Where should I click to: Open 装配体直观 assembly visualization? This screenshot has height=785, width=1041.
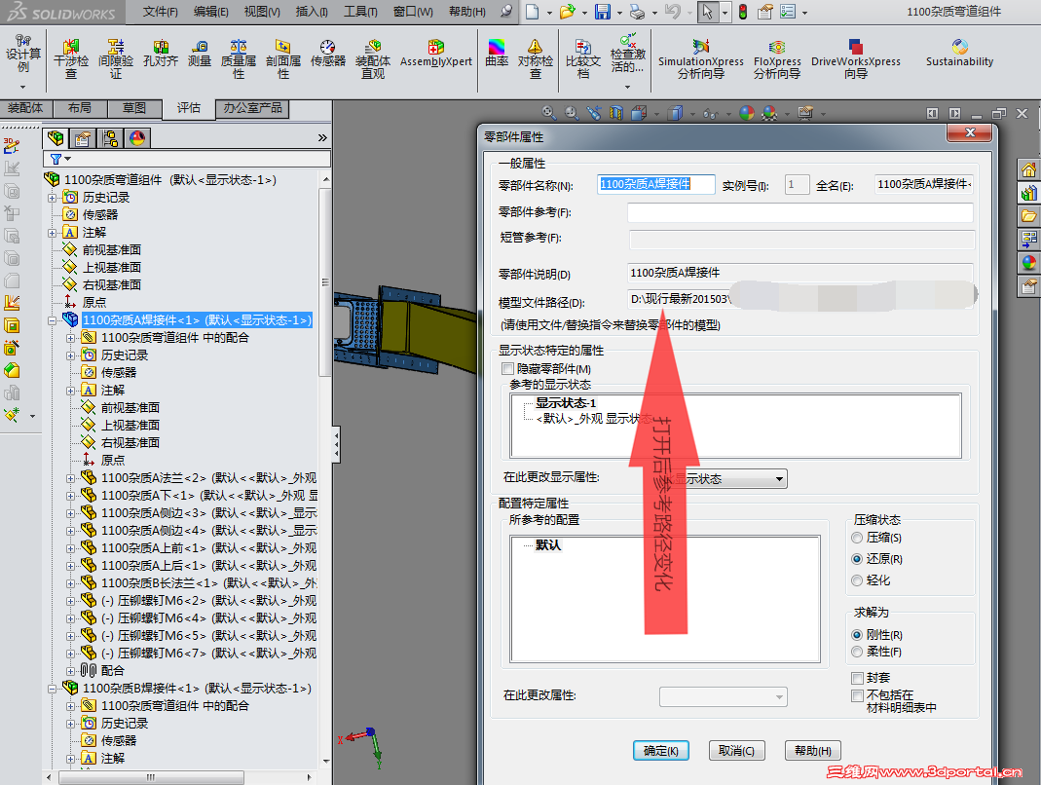point(373,59)
